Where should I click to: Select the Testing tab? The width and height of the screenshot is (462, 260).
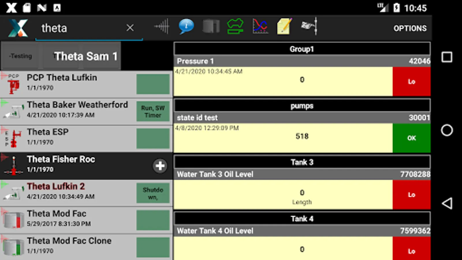[21, 56]
